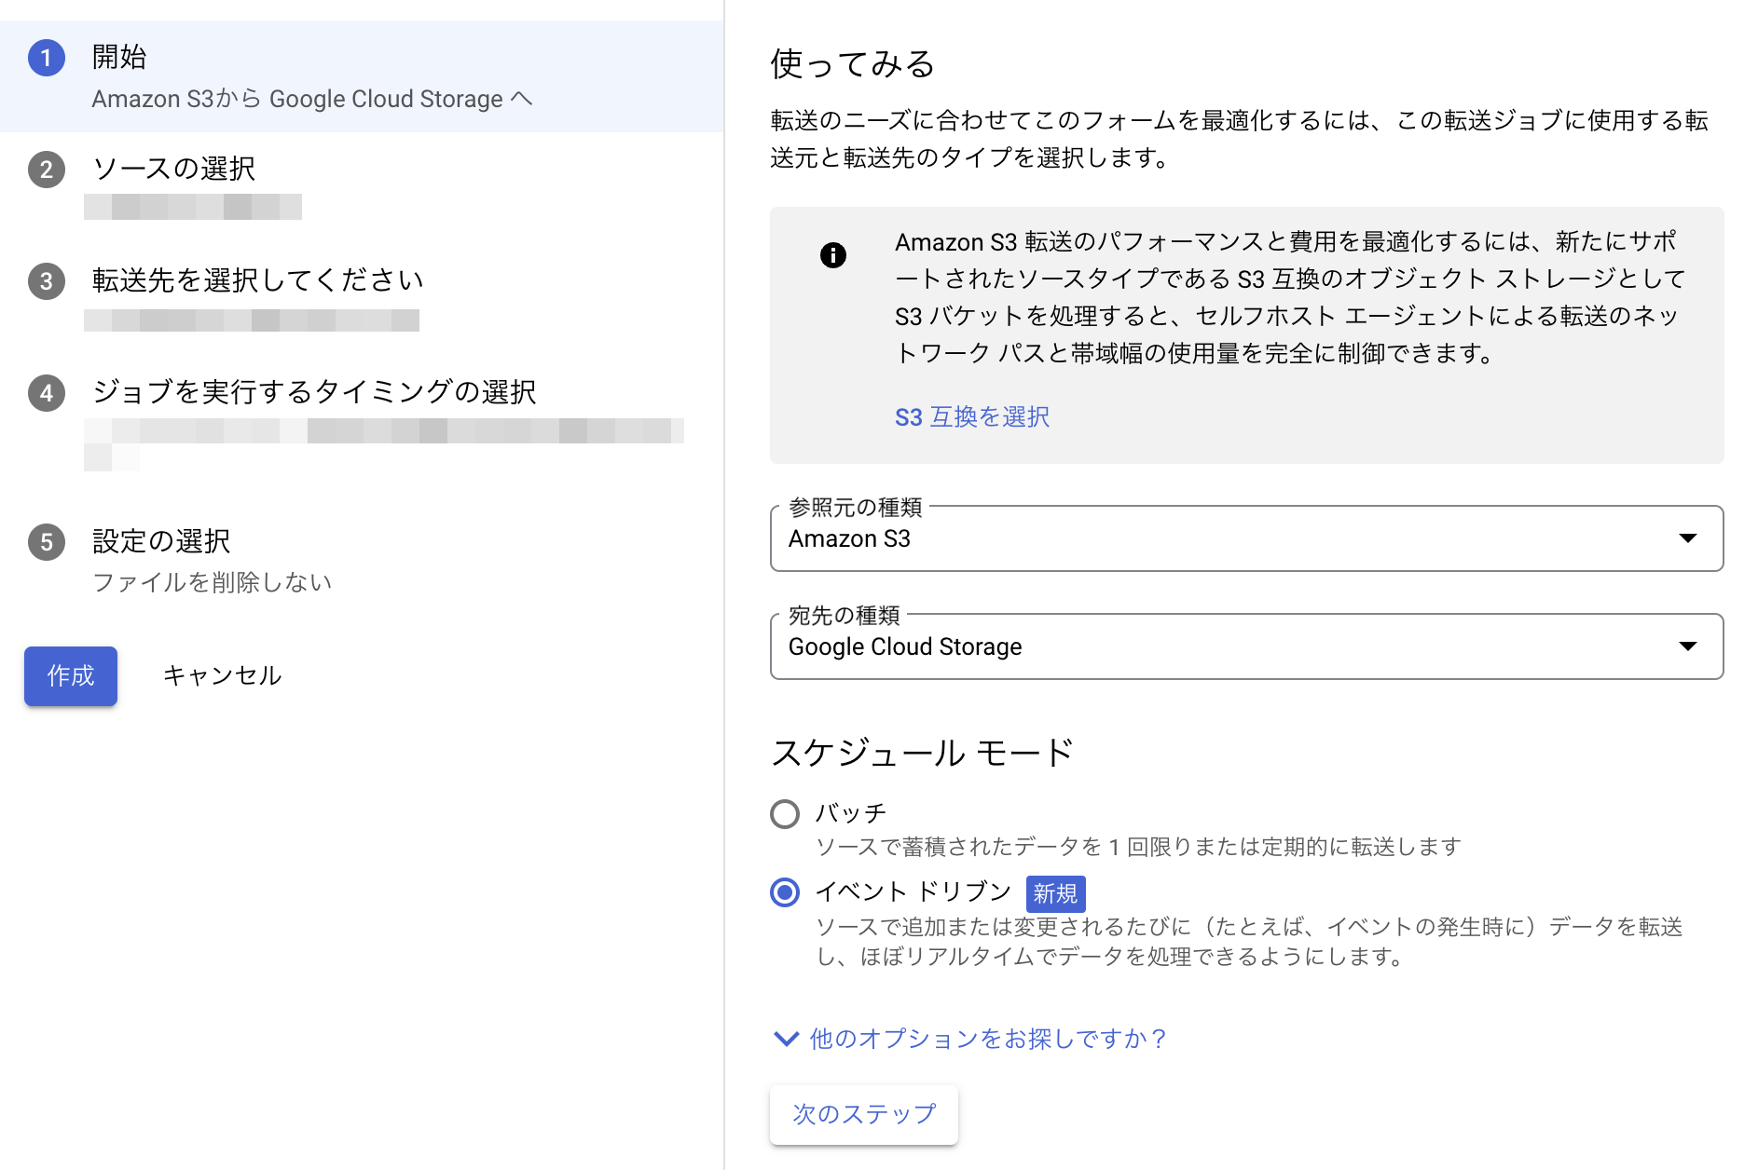Select the イベント ドリブン radio button

coord(785,892)
